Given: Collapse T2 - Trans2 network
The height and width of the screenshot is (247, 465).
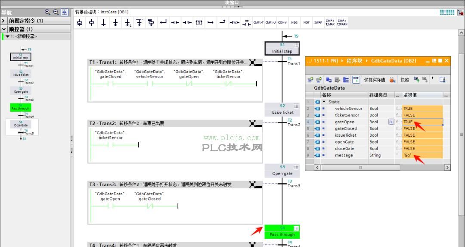Looking at the screenshot, I should click(x=255, y=123).
